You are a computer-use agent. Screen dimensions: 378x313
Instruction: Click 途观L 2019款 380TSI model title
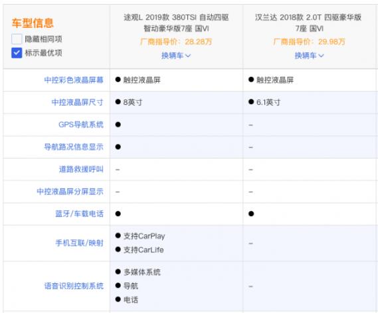tap(176, 23)
